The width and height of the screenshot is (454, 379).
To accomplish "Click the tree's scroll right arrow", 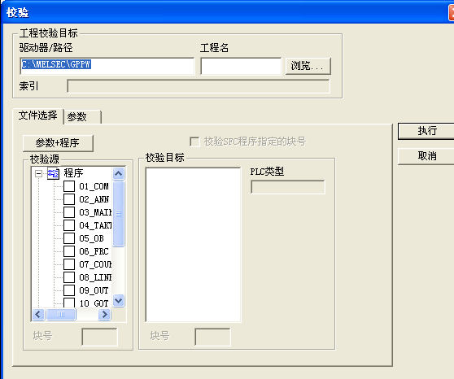I will (x=104, y=314).
